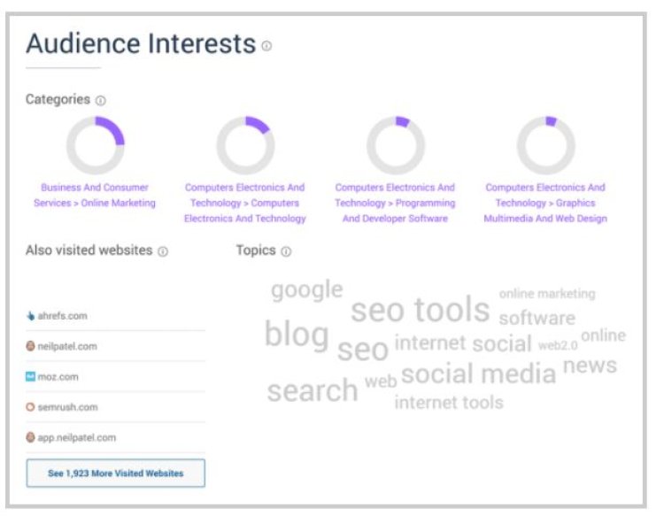Viewport: 664px width, 516px height.
Task: Click the ahrefs.com favicon
Action: click(30, 316)
